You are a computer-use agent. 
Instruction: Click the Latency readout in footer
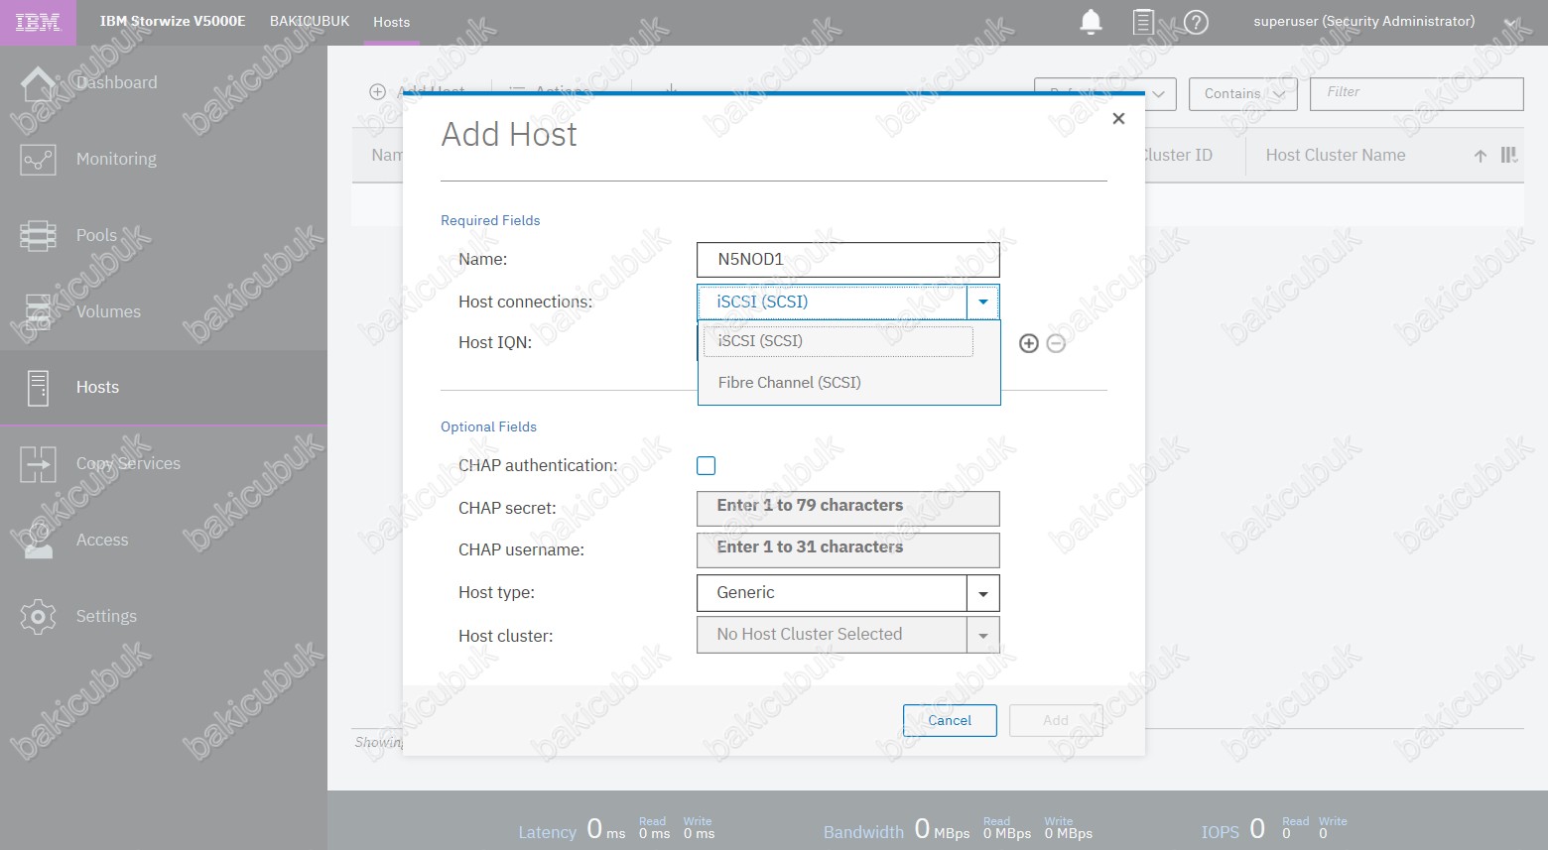(x=616, y=829)
